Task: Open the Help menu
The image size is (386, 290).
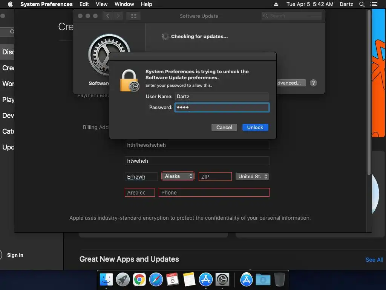Action: click(147, 4)
